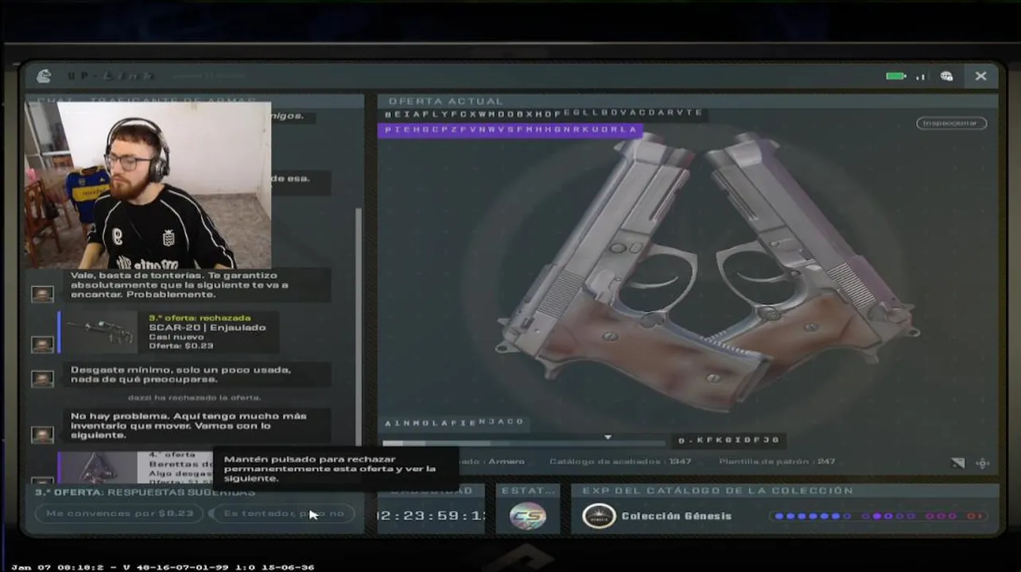The height and width of the screenshot is (572, 1021).
Task: Click the ESTAT... panel header
Action: pyautogui.click(x=528, y=491)
